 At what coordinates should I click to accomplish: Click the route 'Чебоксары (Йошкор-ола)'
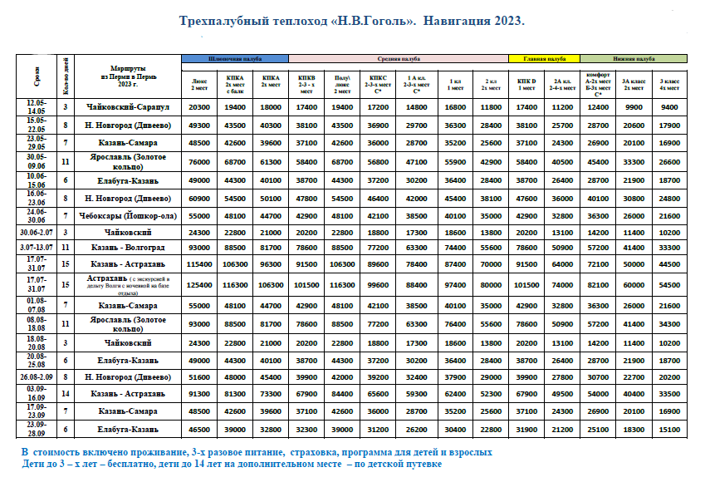[x=128, y=216]
